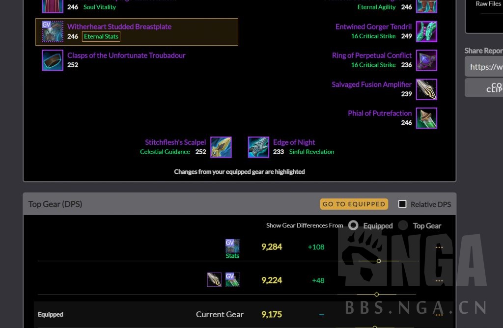The width and height of the screenshot is (503, 328).
Task: Select the Top Gear differences radio button
Action: pyautogui.click(x=403, y=225)
